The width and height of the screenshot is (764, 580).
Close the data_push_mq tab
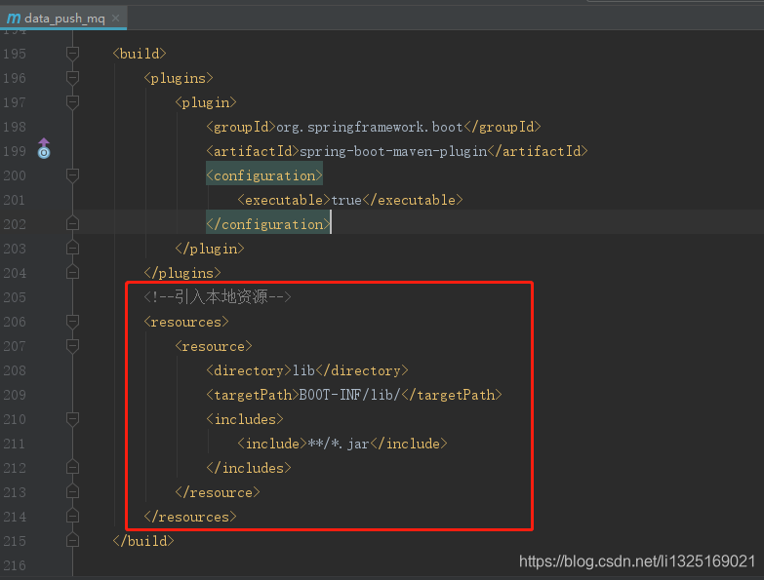tap(115, 18)
